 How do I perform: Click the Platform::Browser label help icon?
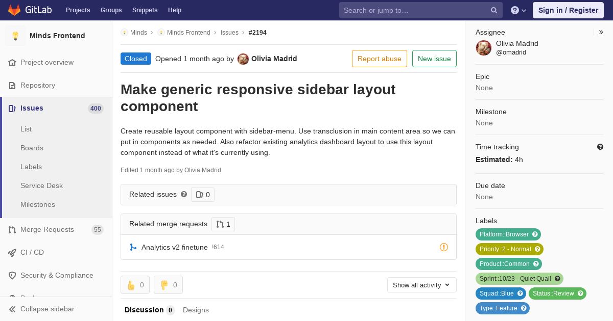(x=535, y=234)
